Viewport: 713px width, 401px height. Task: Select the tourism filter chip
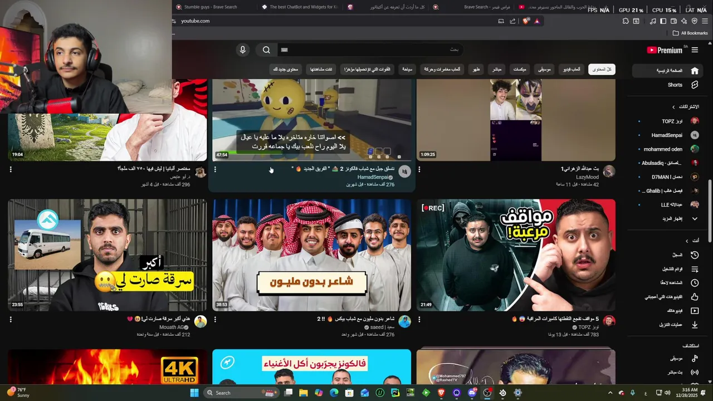tap(407, 70)
